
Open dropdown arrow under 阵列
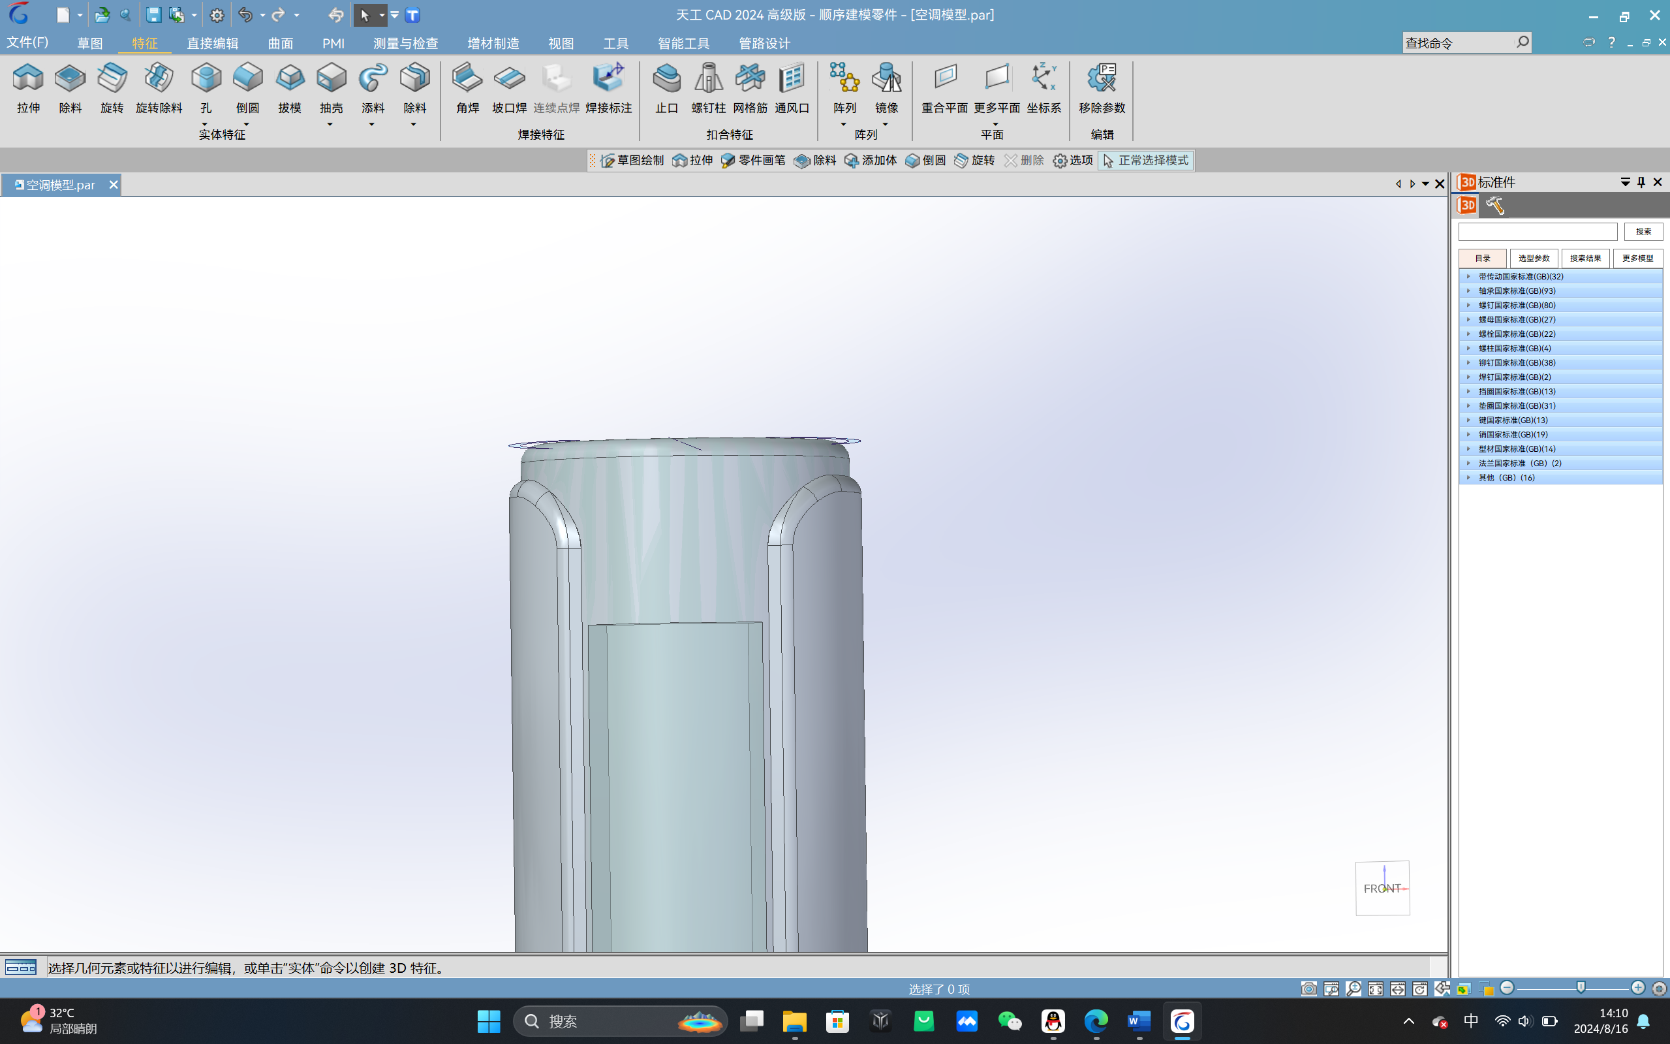pyautogui.click(x=843, y=124)
